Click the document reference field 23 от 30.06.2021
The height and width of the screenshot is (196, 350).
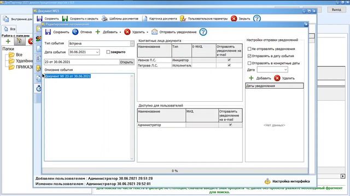(x=81, y=62)
